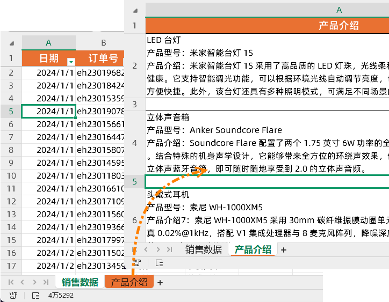389x302 pixels.
Task: Select the selected date cell in row 5
Action: click(48, 111)
